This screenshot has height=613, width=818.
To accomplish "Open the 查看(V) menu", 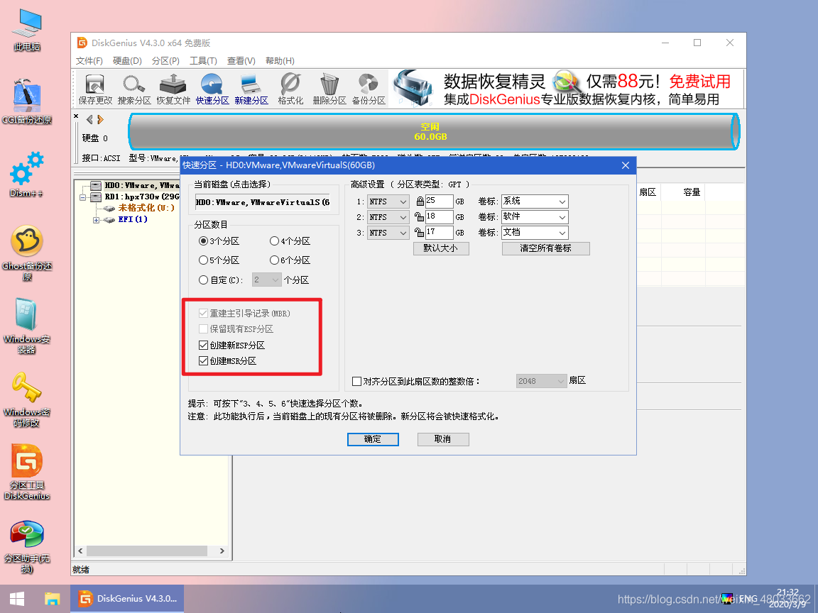I will [241, 61].
